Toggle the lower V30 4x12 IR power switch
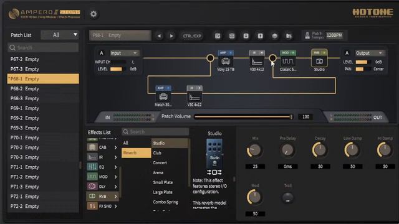This screenshot has width=399, height=224. click(x=199, y=88)
